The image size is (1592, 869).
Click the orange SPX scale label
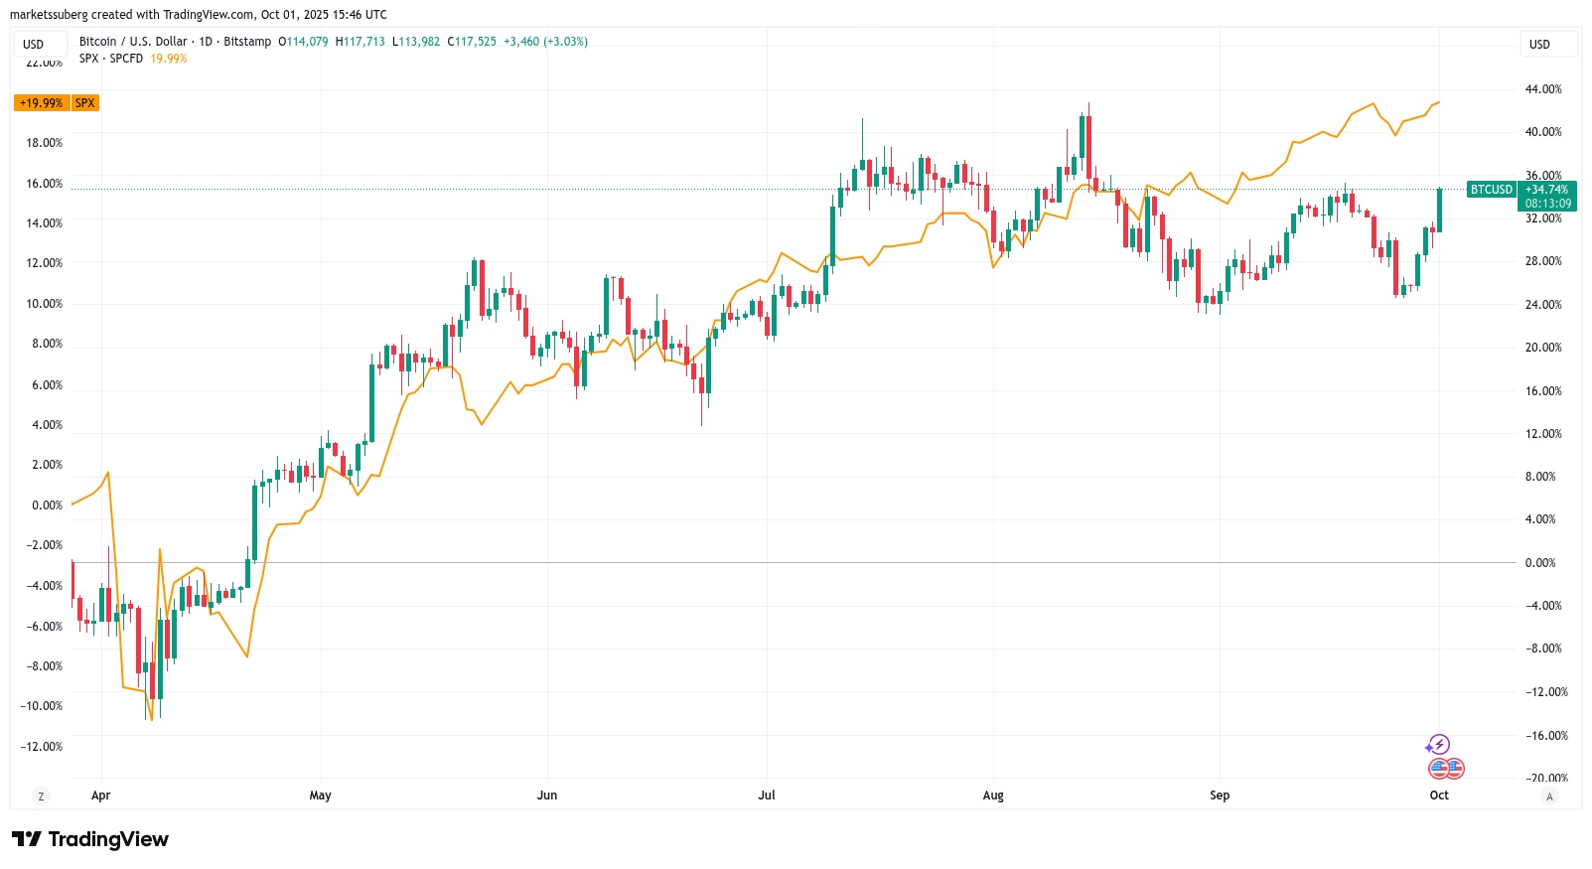(85, 103)
